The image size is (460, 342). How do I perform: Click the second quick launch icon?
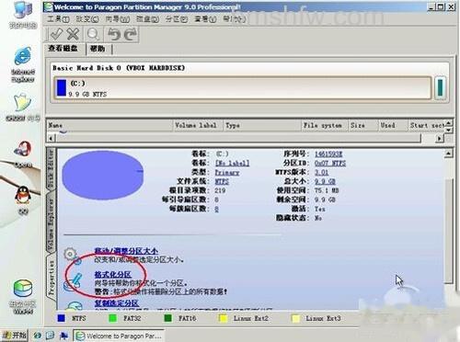pyautogui.click(x=51, y=336)
